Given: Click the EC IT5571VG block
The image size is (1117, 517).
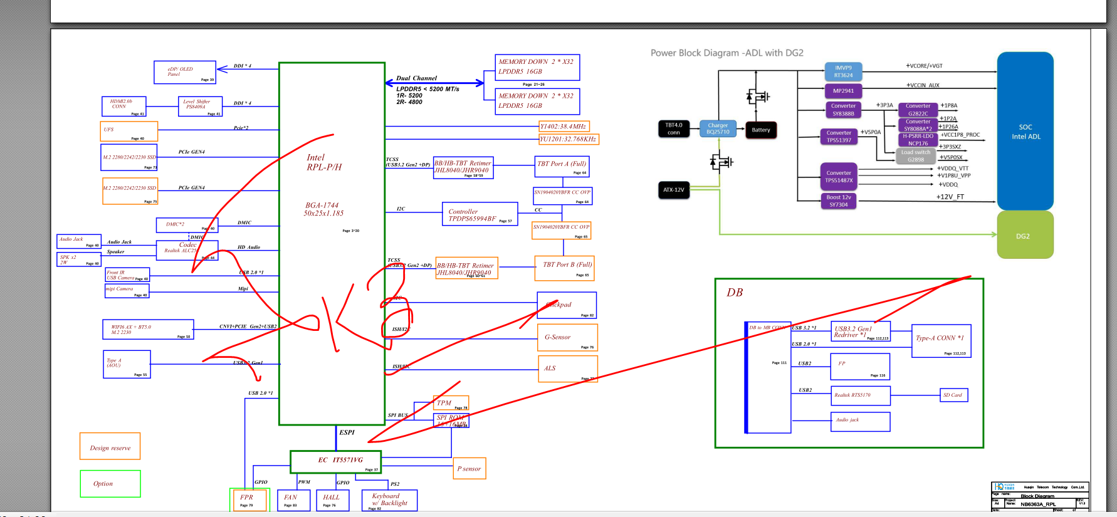Looking at the screenshot, I should [335, 462].
